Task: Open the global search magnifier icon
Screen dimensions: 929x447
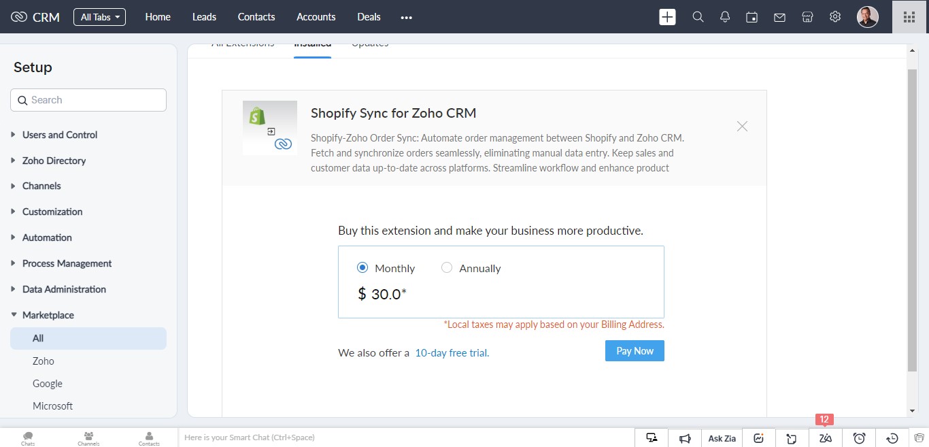Action: click(698, 17)
